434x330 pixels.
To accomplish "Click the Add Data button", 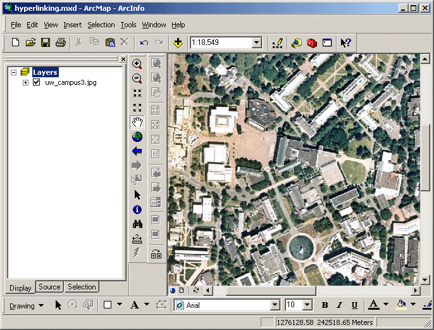I will (178, 43).
